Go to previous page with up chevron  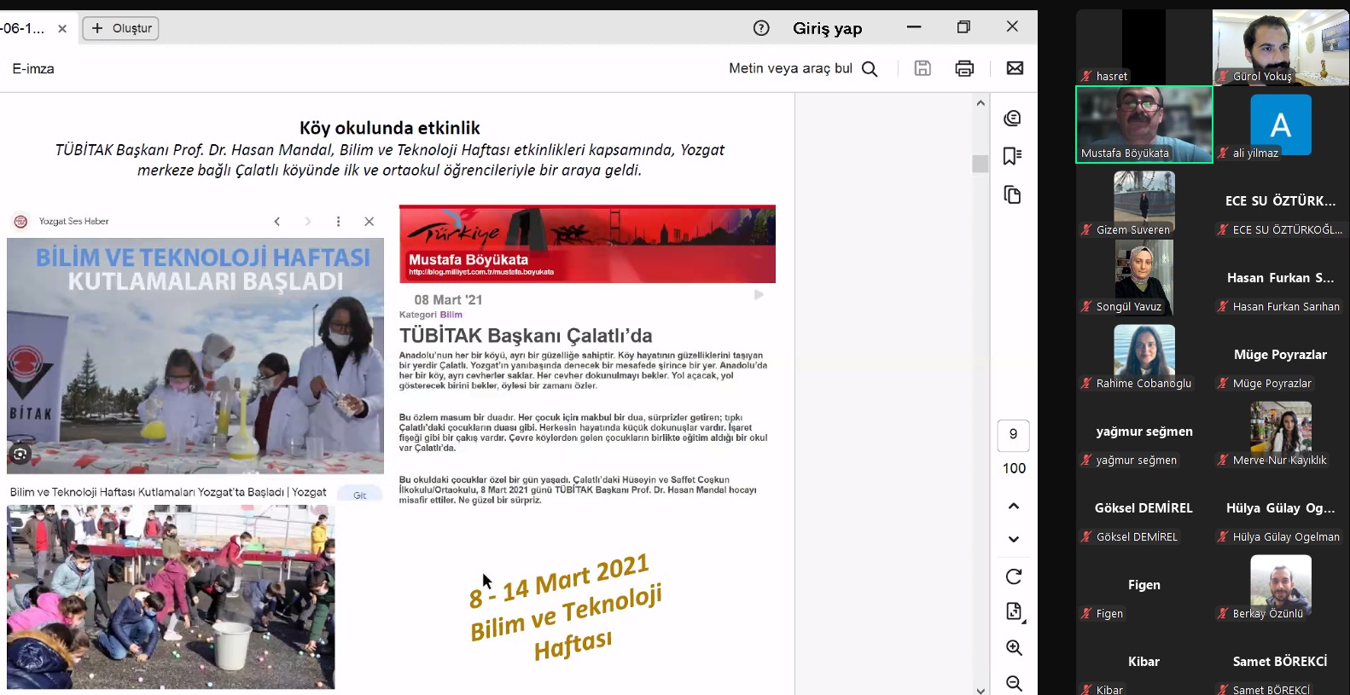tap(1014, 507)
